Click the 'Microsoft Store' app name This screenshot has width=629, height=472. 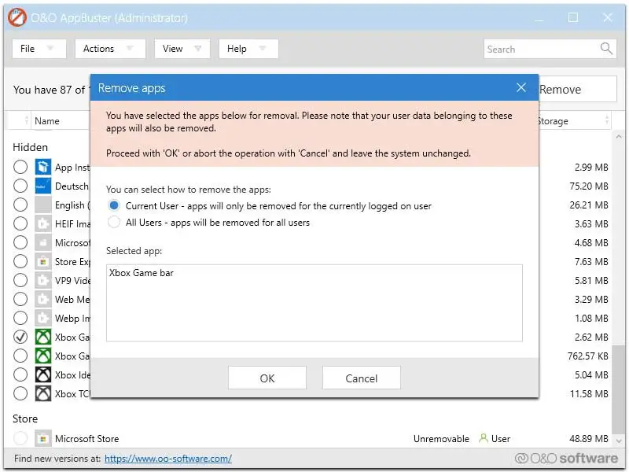click(x=87, y=439)
